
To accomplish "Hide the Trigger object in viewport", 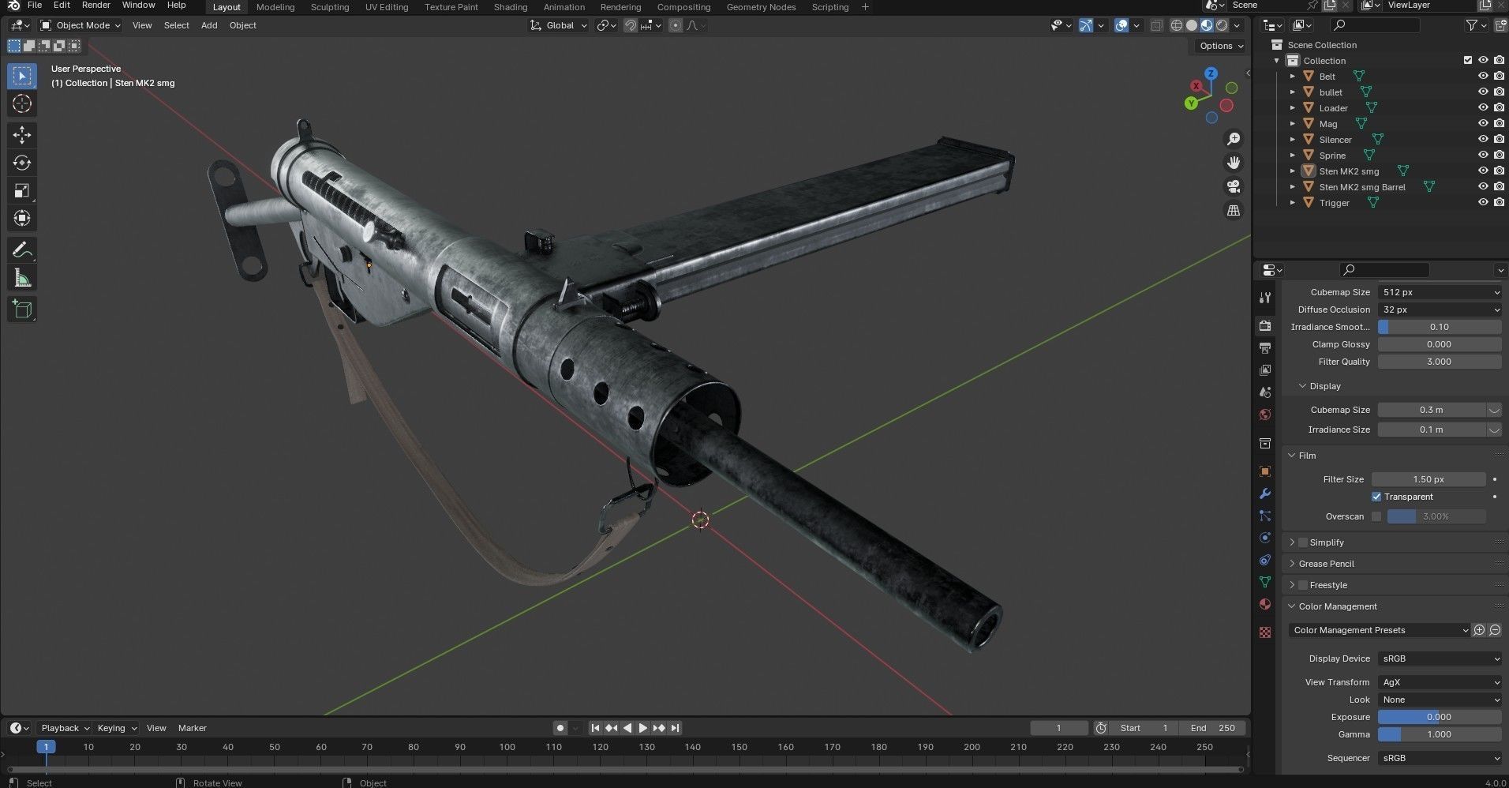I will click(1483, 203).
